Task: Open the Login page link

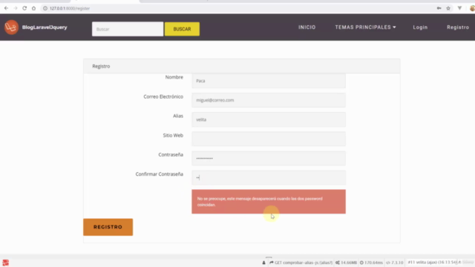Action: click(420, 27)
